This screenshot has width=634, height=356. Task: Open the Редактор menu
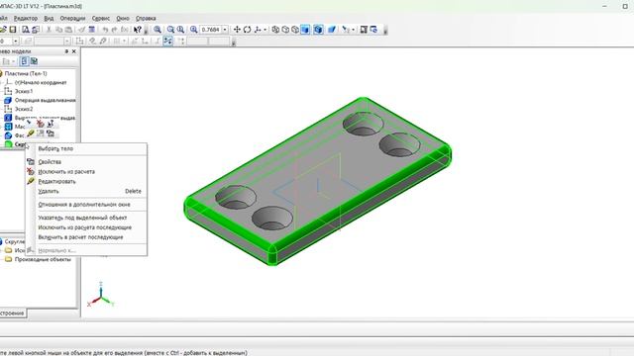[26, 18]
